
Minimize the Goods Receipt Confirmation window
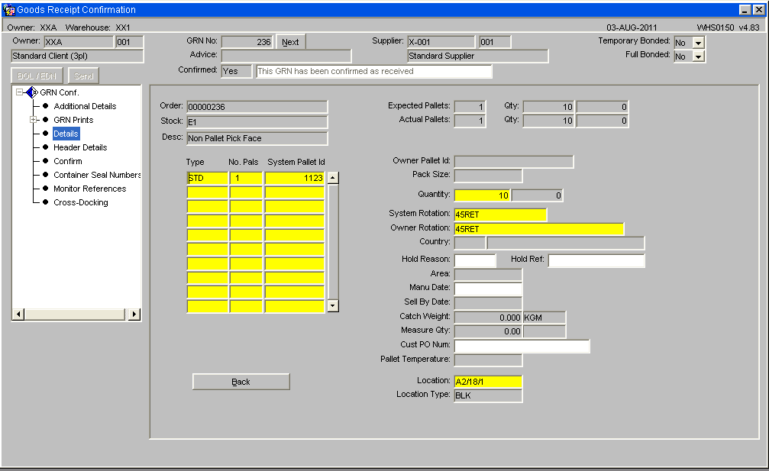pos(745,10)
